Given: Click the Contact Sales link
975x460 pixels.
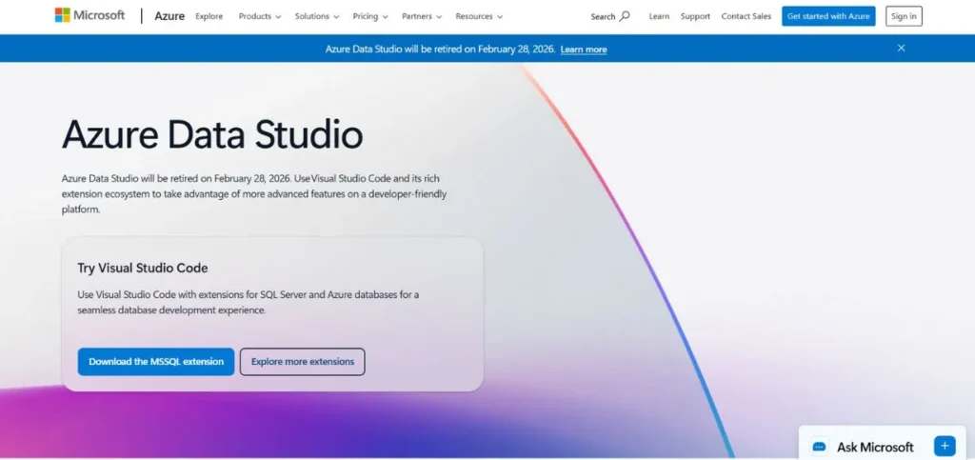Looking at the screenshot, I should coord(746,16).
